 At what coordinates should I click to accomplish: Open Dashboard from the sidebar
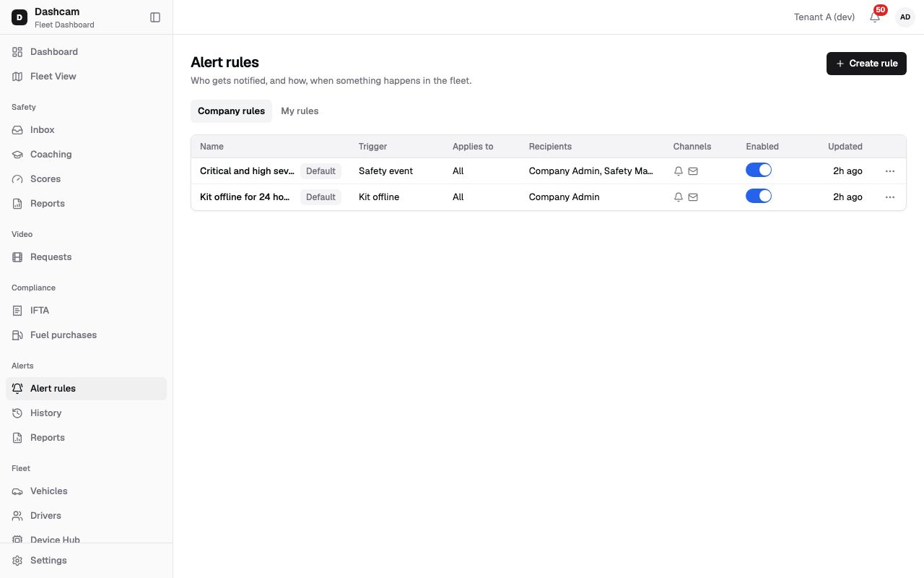(x=86, y=52)
